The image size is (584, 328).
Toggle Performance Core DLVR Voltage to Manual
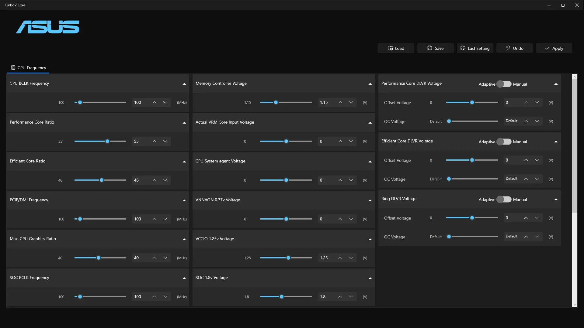(x=504, y=84)
